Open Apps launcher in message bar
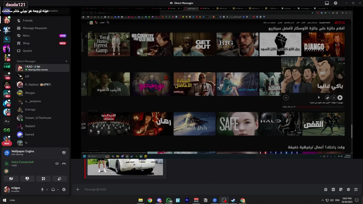 pos(356,189)
